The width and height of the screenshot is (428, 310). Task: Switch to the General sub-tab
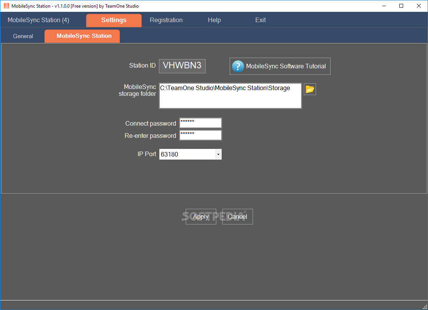click(23, 36)
